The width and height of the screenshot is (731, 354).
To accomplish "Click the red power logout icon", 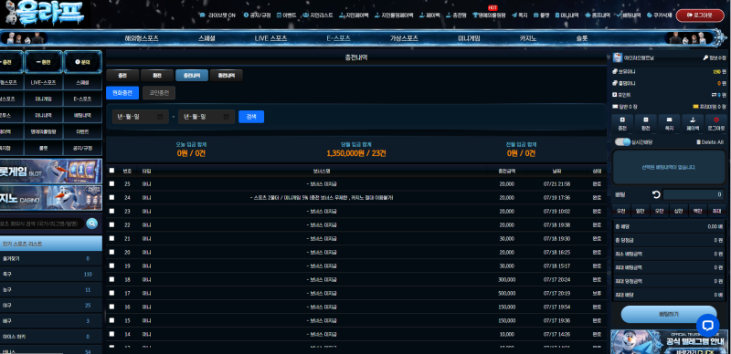I will (716, 120).
